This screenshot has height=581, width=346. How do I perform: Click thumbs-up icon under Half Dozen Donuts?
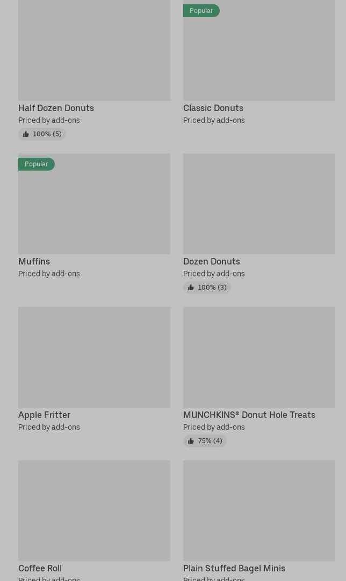click(x=26, y=134)
